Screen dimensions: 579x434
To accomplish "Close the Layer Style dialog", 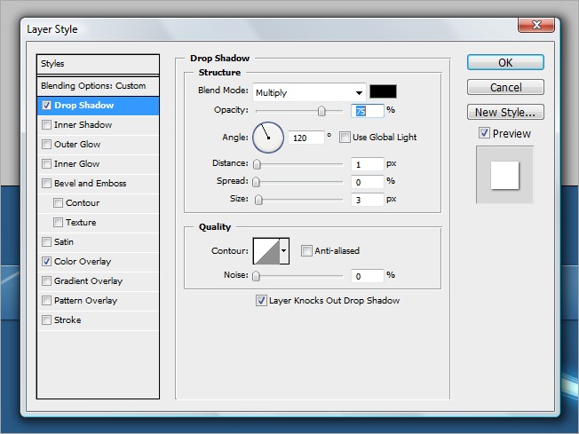I will click(x=536, y=25).
